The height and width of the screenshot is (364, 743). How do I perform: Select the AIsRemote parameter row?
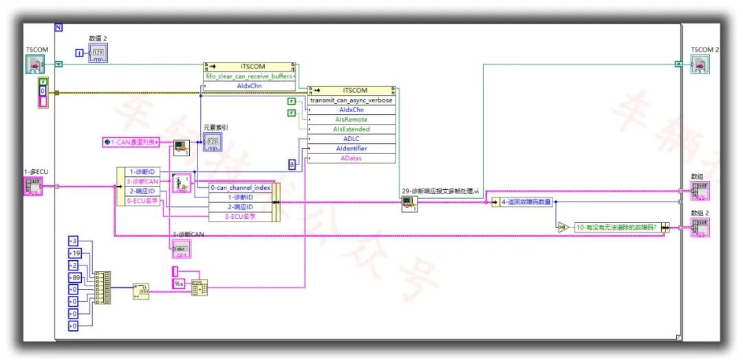click(352, 120)
